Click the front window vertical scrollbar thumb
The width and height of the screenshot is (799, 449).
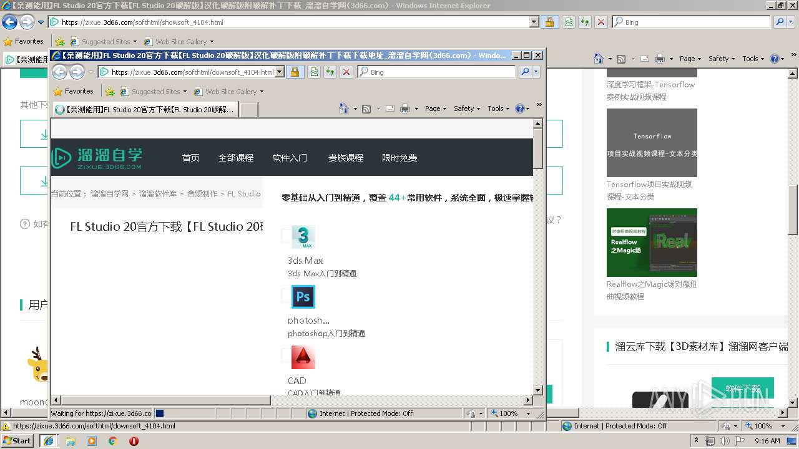pos(538,148)
